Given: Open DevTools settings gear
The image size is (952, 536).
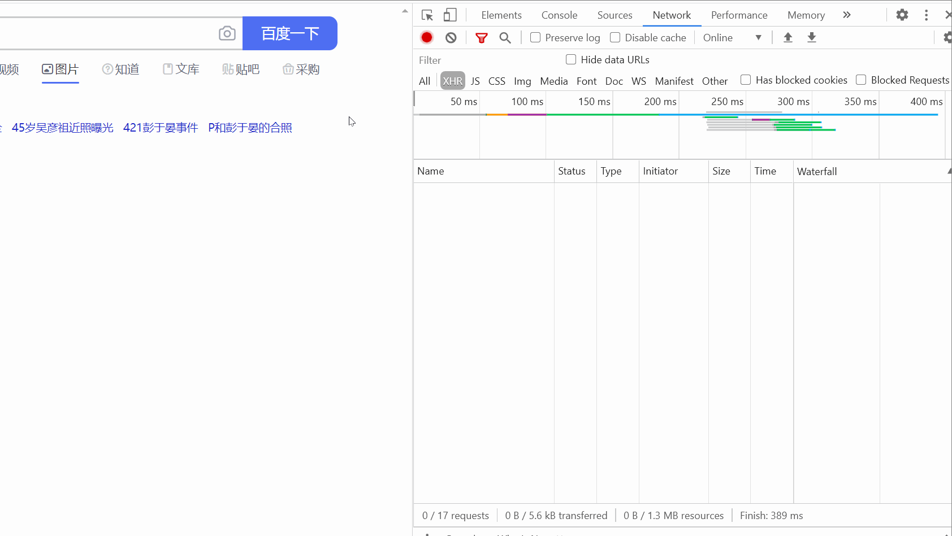Looking at the screenshot, I should pos(902,15).
